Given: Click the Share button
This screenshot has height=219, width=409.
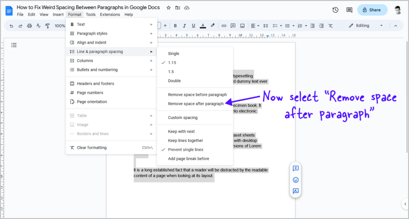Looking at the screenshot, I should [372, 10].
